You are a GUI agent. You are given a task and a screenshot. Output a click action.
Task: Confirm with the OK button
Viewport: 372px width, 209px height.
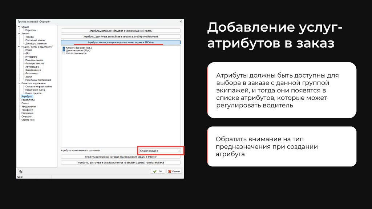[x=158, y=171]
